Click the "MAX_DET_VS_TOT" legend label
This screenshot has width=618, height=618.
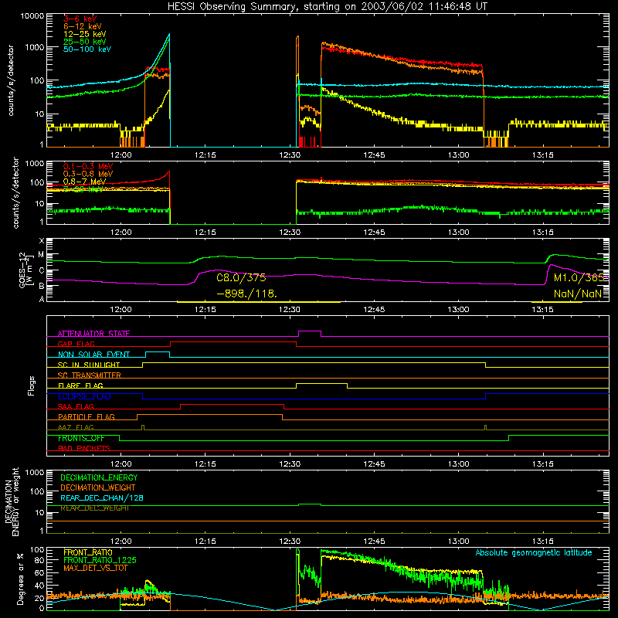pyautogui.click(x=95, y=568)
